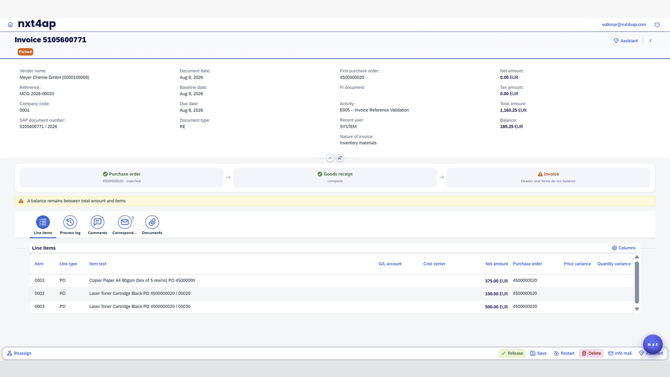Image resolution: width=670 pixels, height=377 pixels.
Task: Open the Correspondence tab
Action: (x=125, y=226)
